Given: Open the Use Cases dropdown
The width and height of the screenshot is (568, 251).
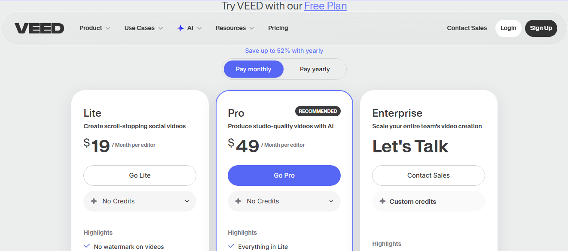Looking at the screenshot, I should (x=144, y=28).
